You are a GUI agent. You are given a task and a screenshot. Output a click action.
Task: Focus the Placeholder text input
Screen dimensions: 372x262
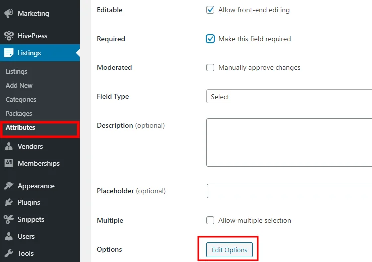tap(289, 191)
